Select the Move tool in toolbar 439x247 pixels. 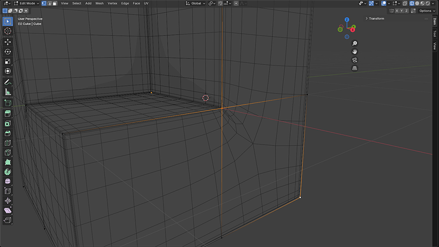pos(8,42)
